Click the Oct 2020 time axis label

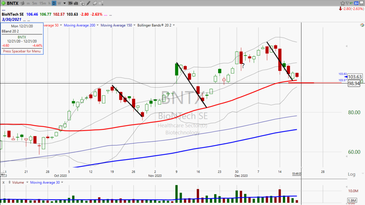(x=60, y=176)
